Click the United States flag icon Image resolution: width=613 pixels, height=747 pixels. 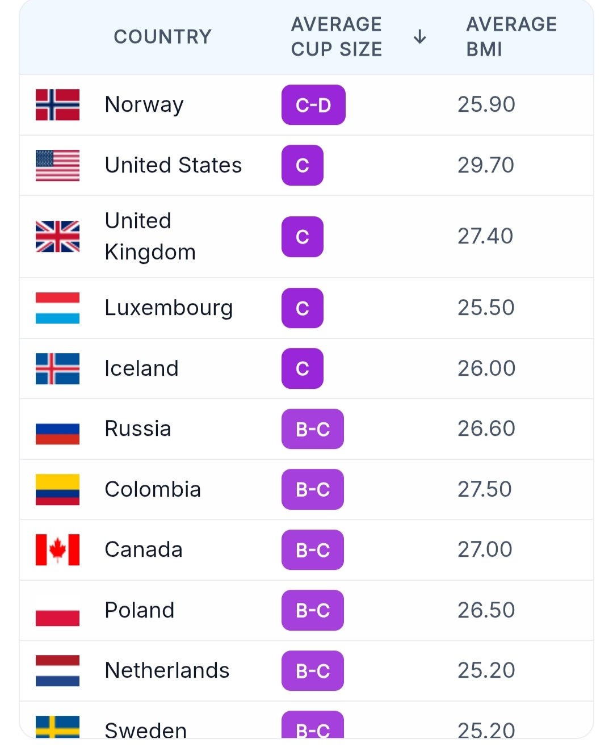[x=57, y=166]
